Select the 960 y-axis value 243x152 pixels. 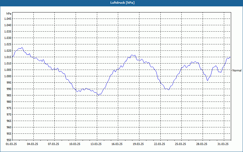[9, 127]
